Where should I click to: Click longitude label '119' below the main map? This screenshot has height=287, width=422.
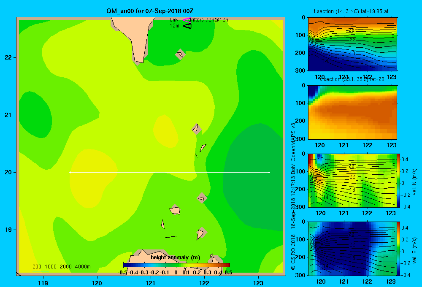coord(43,283)
